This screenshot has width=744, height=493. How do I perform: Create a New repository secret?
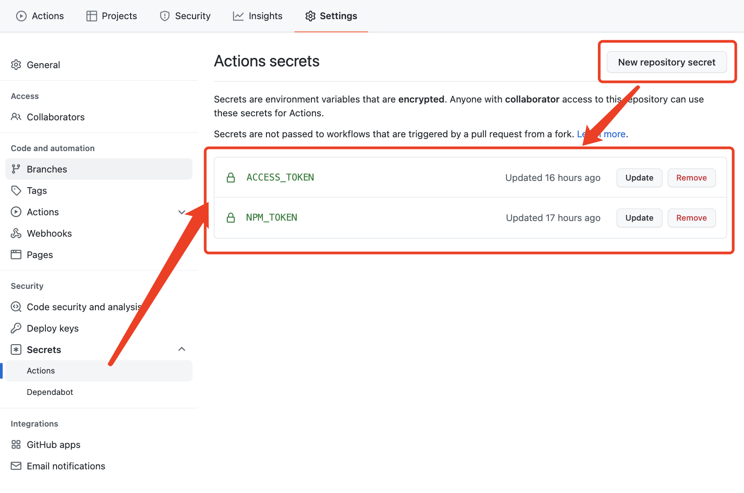click(666, 62)
